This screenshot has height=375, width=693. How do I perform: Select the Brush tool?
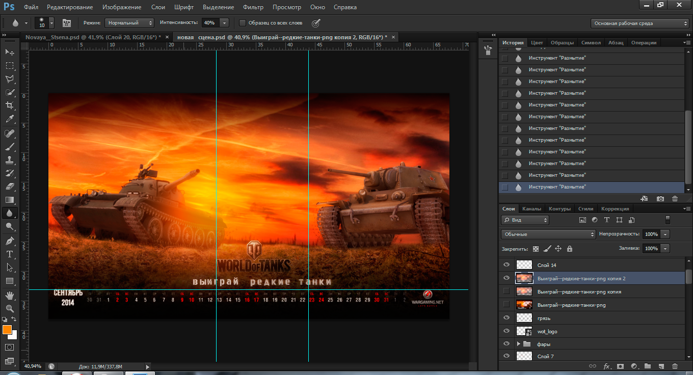[x=10, y=147]
